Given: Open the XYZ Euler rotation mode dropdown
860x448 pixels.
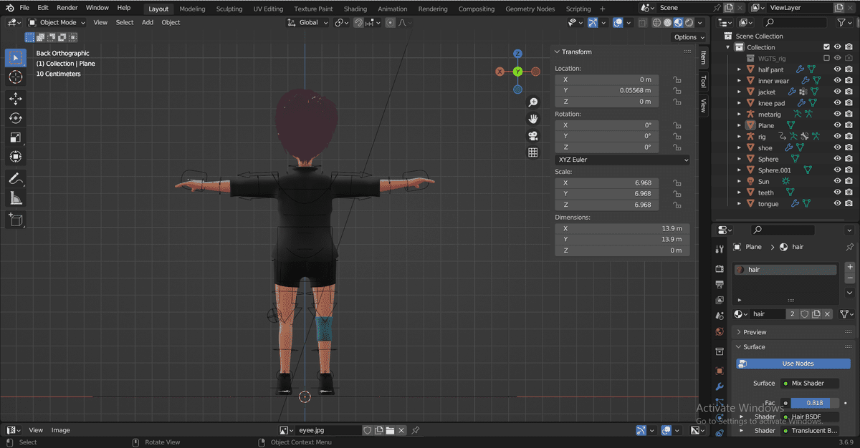Looking at the screenshot, I should tap(621, 160).
